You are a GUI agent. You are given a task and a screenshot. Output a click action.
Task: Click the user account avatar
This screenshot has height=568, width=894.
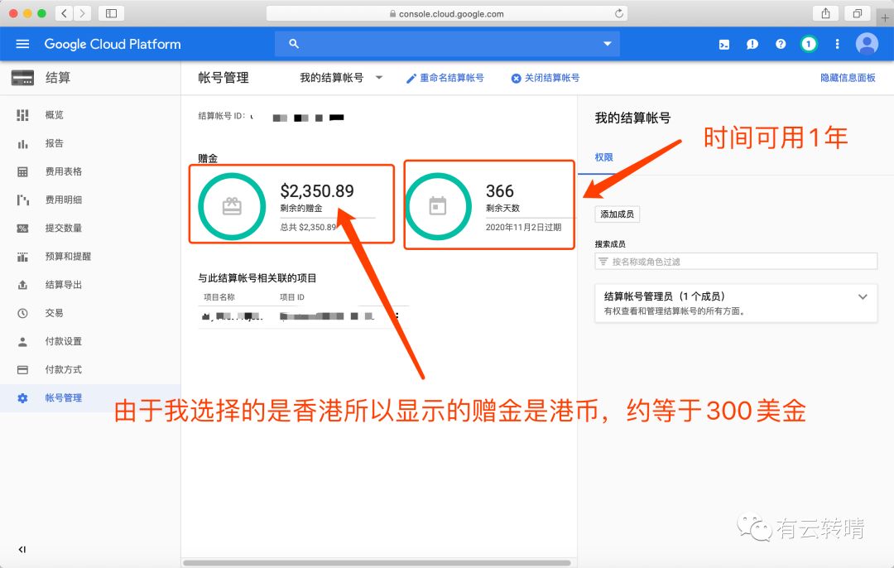click(x=867, y=44)
